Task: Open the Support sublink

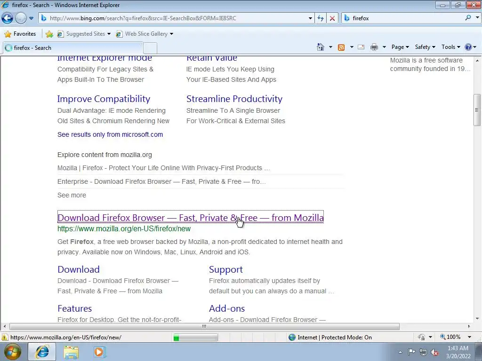Action: [225, 269]
